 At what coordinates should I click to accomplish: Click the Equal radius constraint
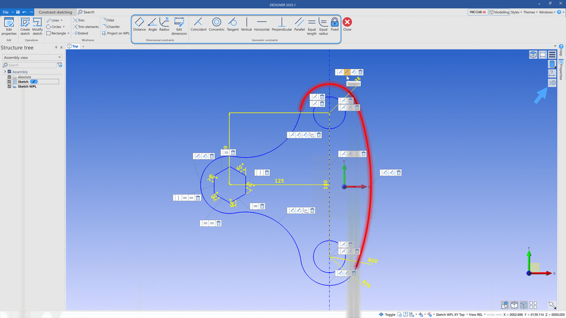[x=323, y=26]
